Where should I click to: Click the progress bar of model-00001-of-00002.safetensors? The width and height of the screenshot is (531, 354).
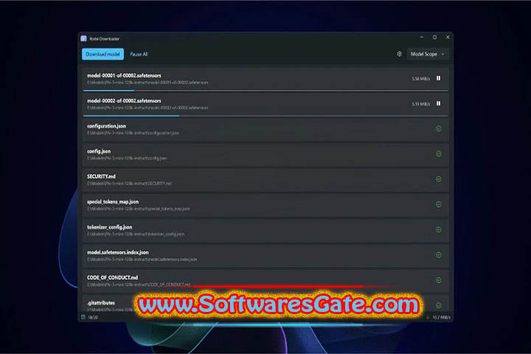[x=265, y=91]
